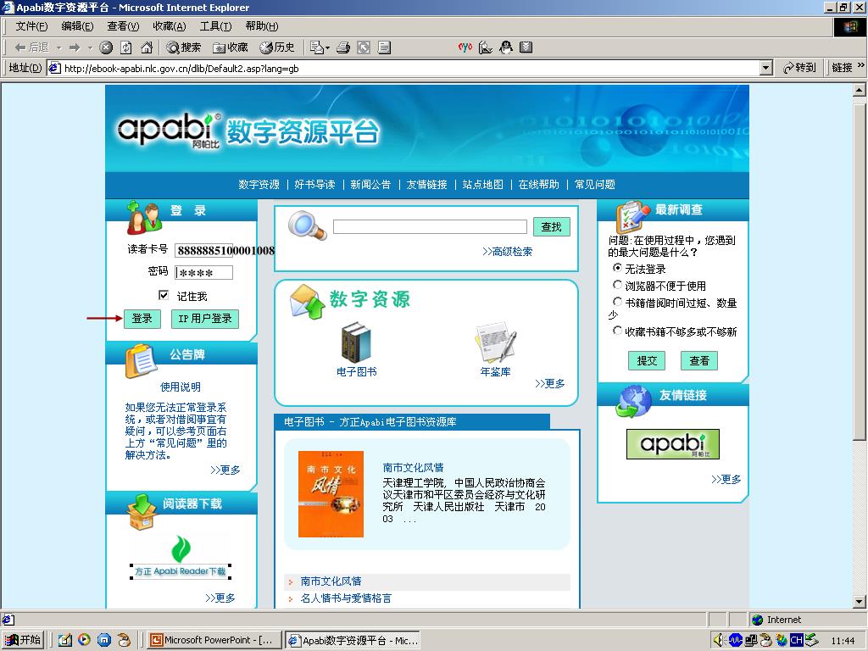Click the 最新调查 survey checklist icon
This screenshot has width=868, height=651.
632,217
